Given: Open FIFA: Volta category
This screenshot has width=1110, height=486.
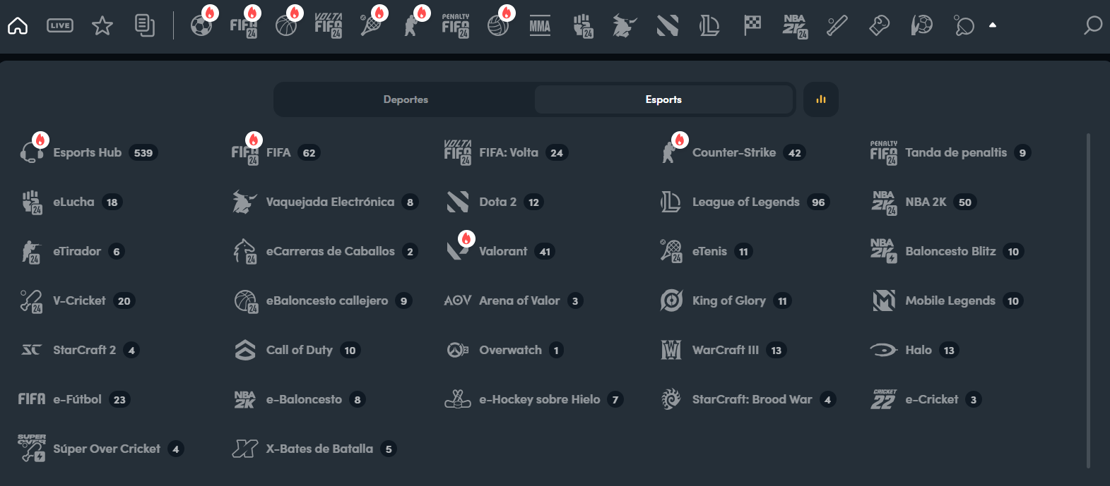Looking at the screenshot, I should (506, 152).
